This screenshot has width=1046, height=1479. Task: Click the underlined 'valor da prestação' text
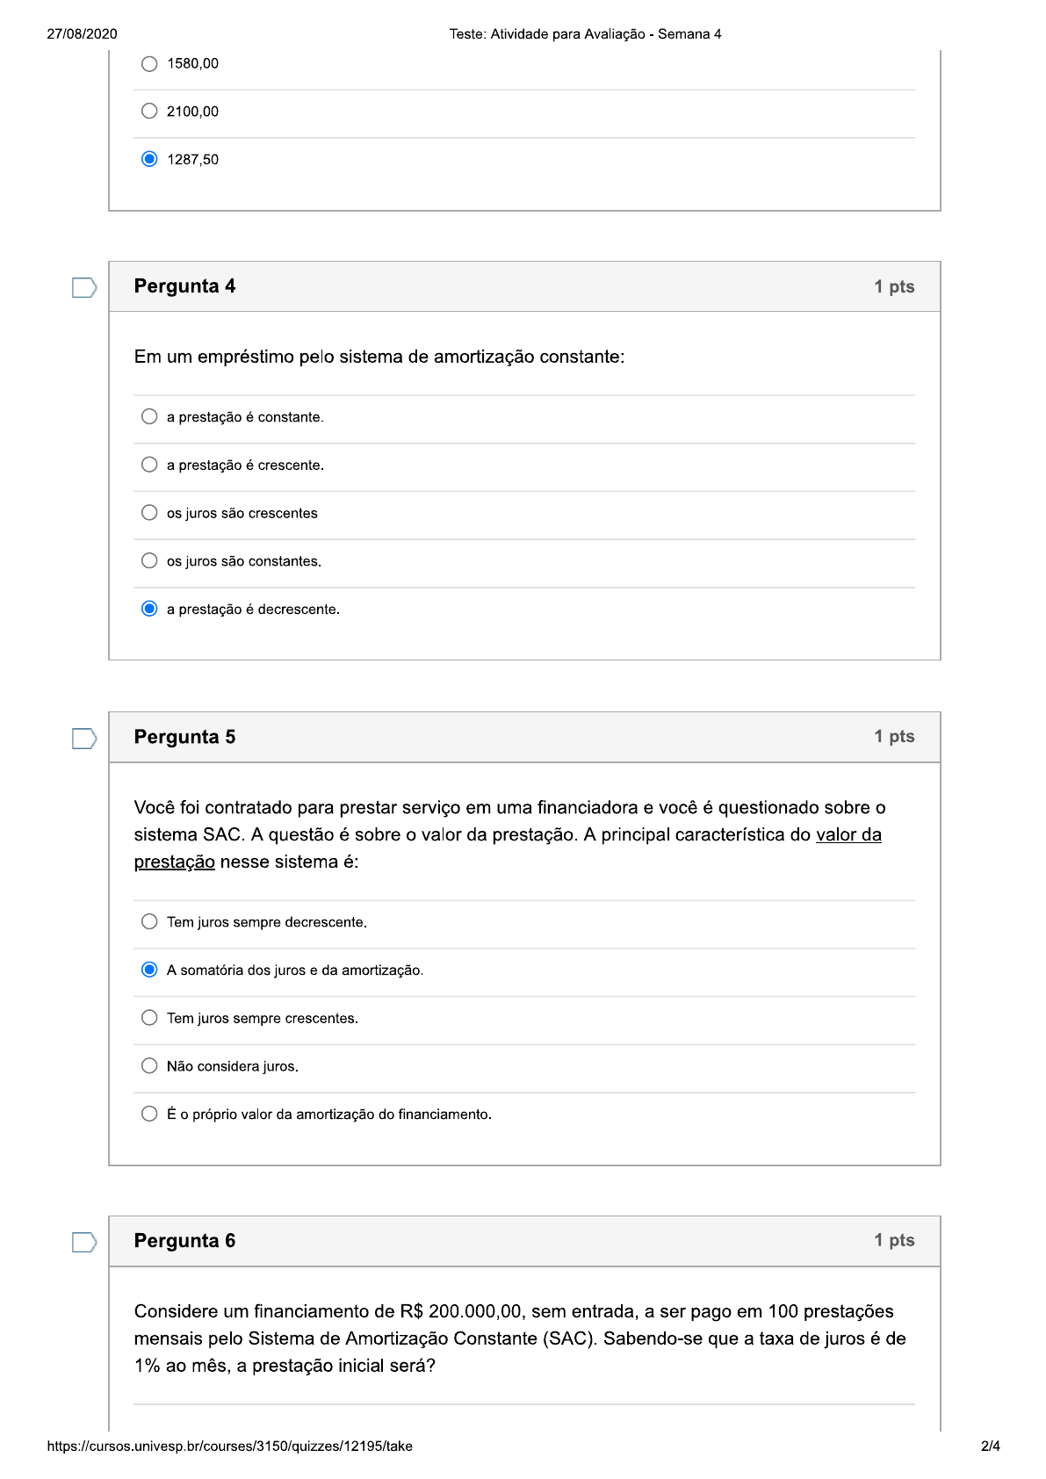848,834
